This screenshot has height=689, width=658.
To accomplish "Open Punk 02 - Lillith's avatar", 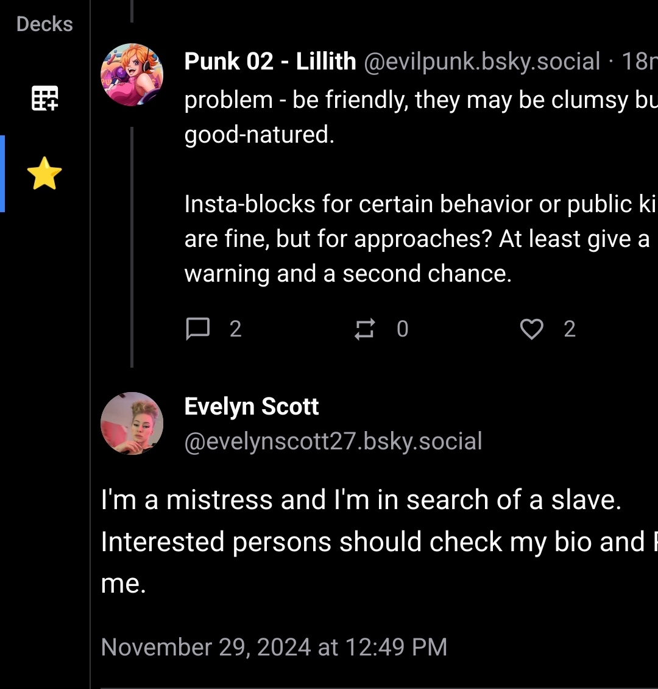I will (132, 75).
